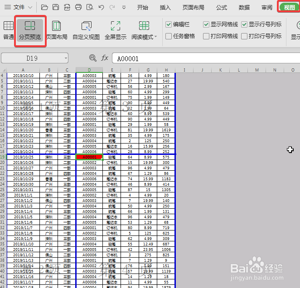Uncheck 显示网格线 checkbox
300x288 pixels.
coord(206,24)
